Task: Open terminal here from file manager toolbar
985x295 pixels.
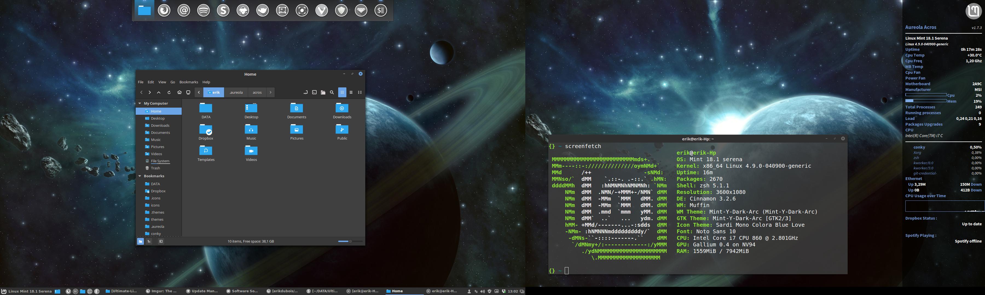Action: click(x=314, y=92)
